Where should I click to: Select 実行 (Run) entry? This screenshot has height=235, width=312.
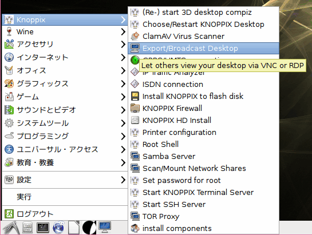tap(65, 197)
